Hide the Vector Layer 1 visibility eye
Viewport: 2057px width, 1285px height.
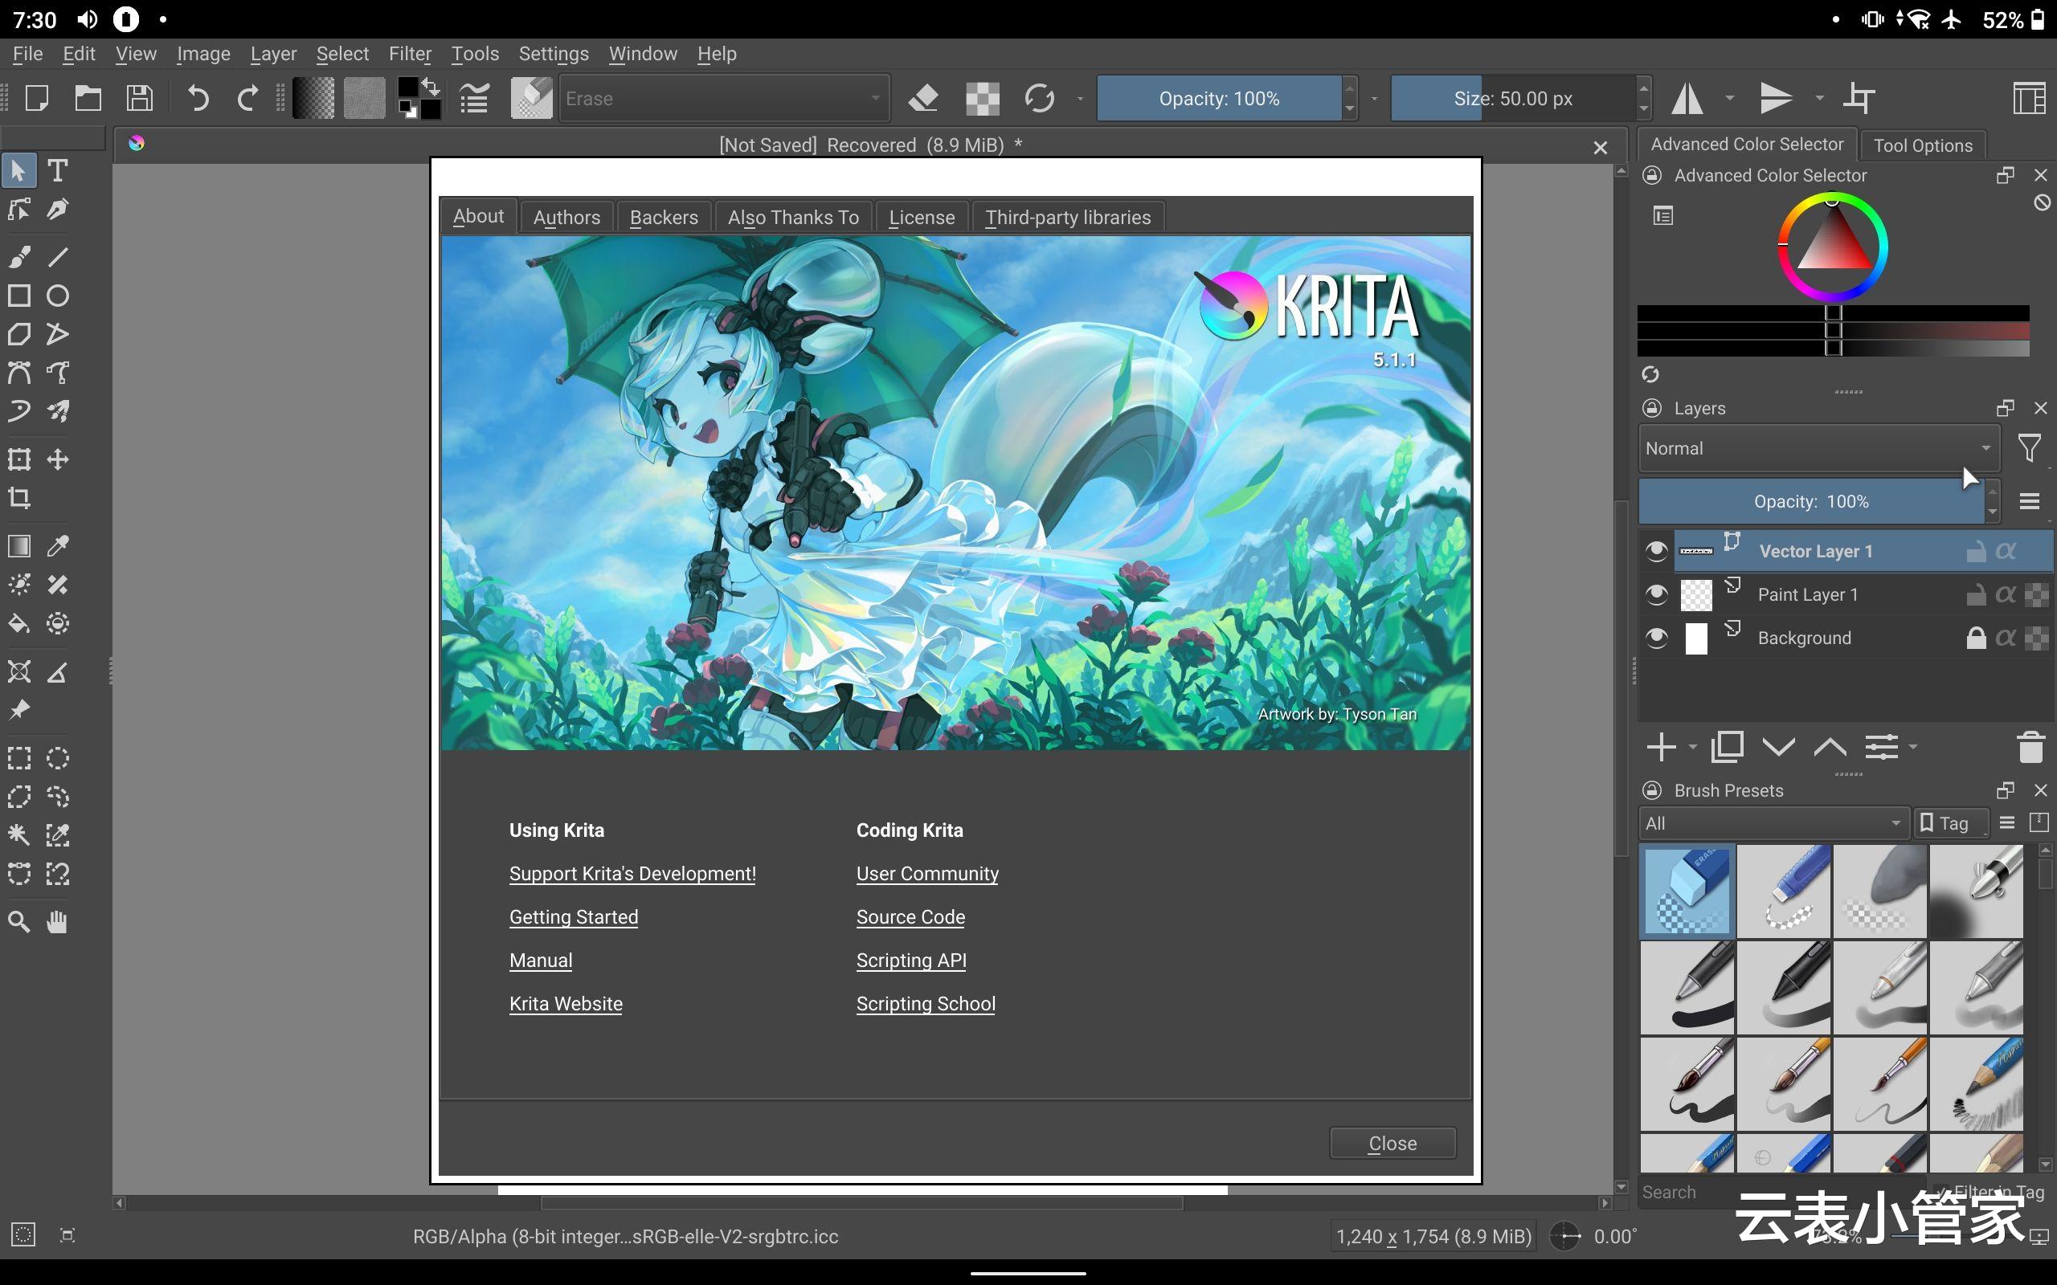[1656, 552]
